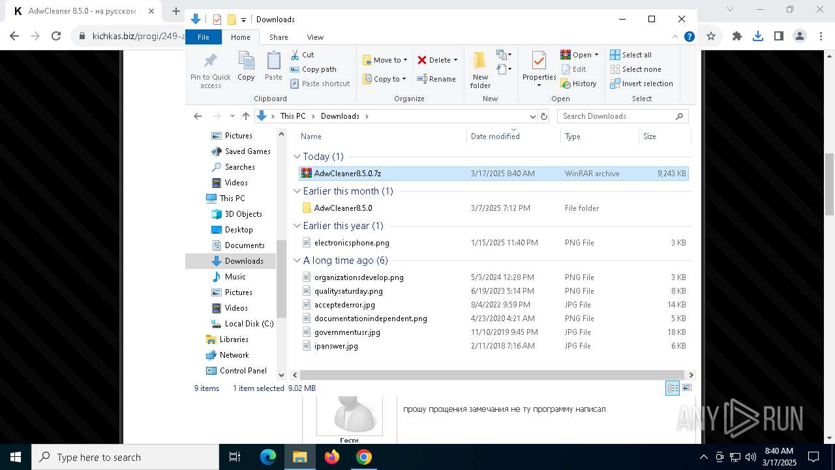
Task: Switch to the Share ribbon tab
Action: pos(279,37)
